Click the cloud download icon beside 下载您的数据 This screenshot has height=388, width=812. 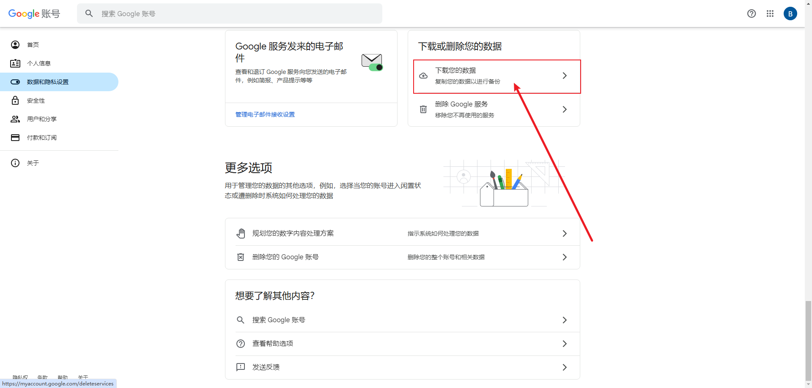423,76
